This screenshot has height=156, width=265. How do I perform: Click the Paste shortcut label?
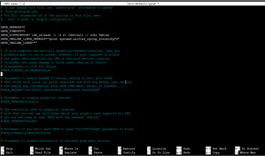(98, 152)
